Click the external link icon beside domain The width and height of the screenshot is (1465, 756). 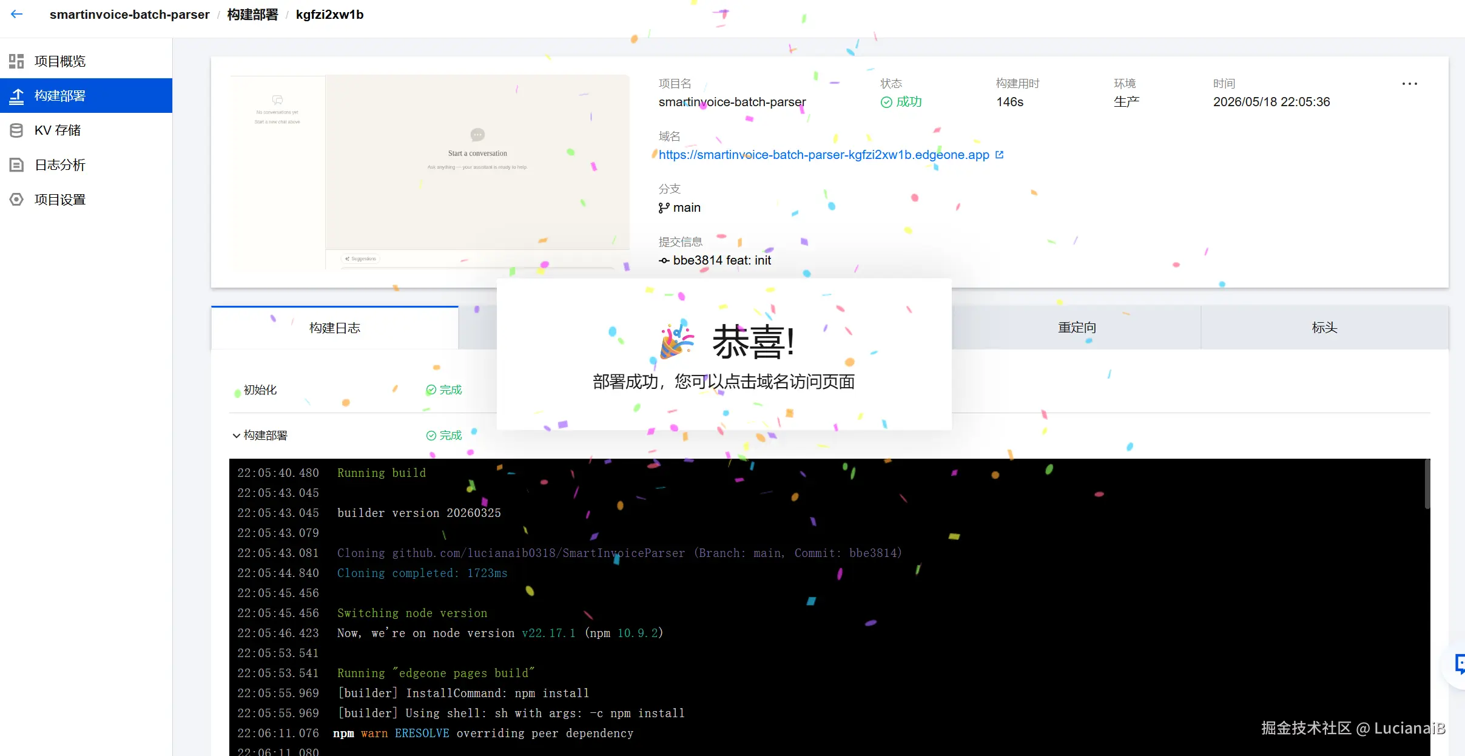click(x=1000, y=155)
